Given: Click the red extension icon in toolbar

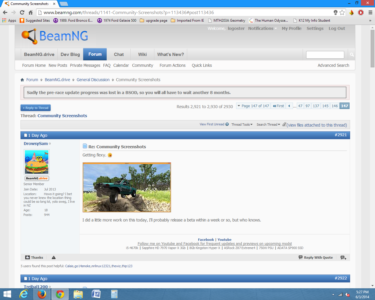Looking at the screenshot, I should pos(361,12).
